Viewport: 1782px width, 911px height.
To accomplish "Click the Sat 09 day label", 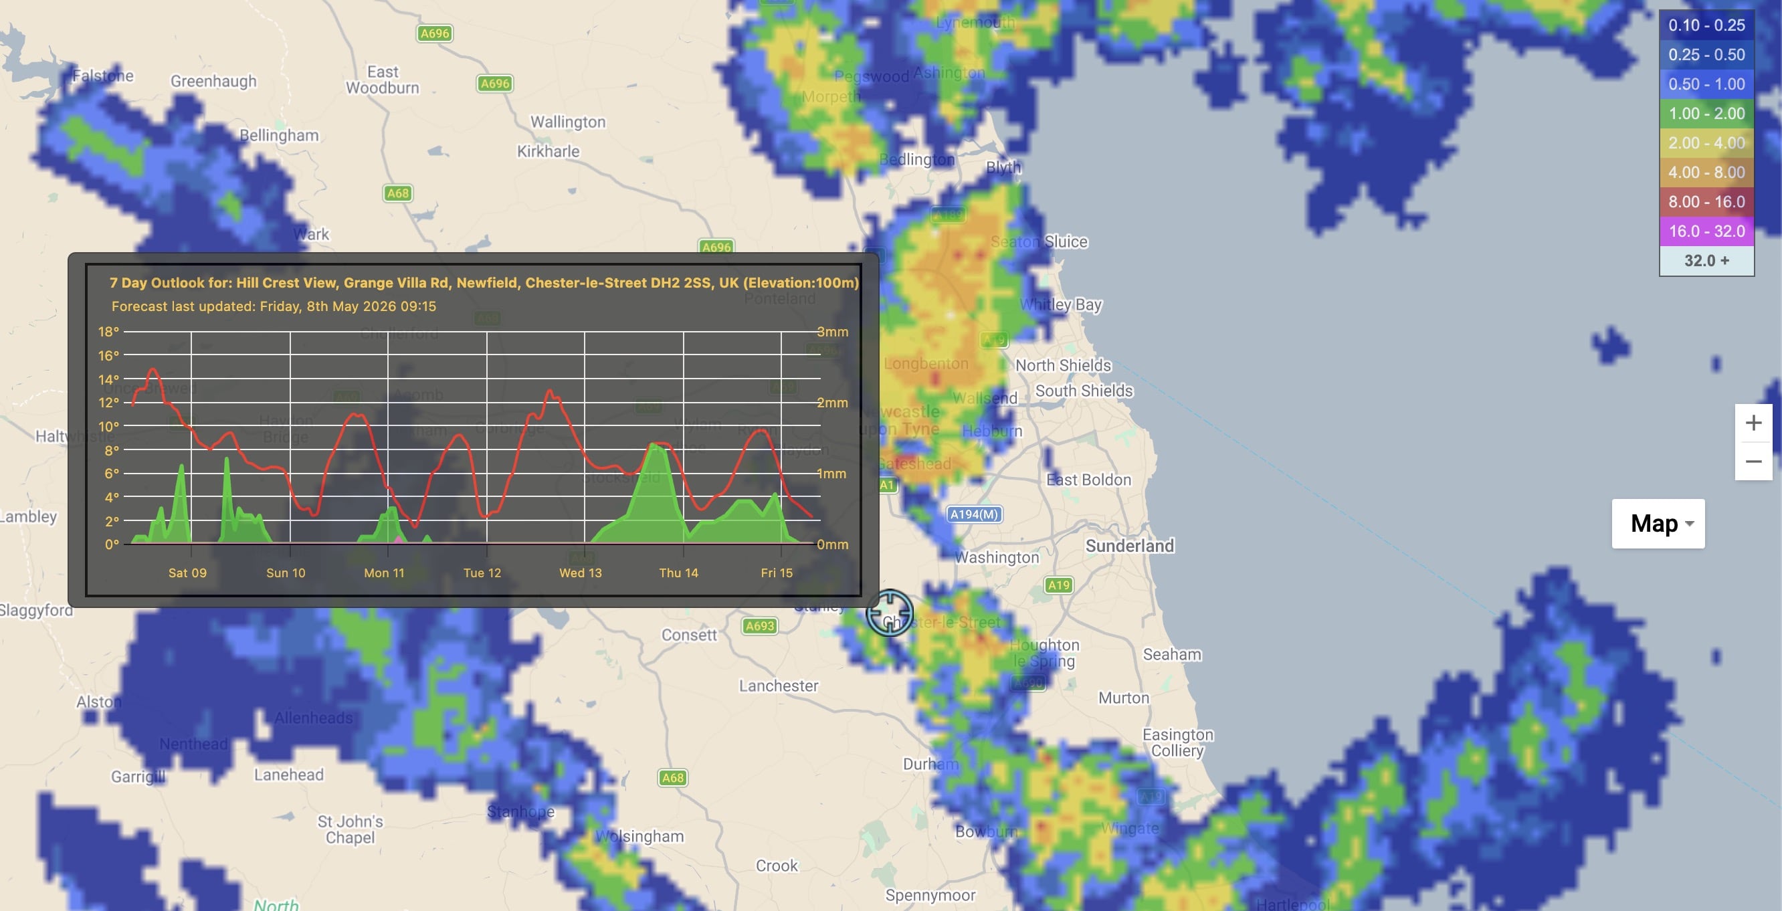I will [187, 573].
